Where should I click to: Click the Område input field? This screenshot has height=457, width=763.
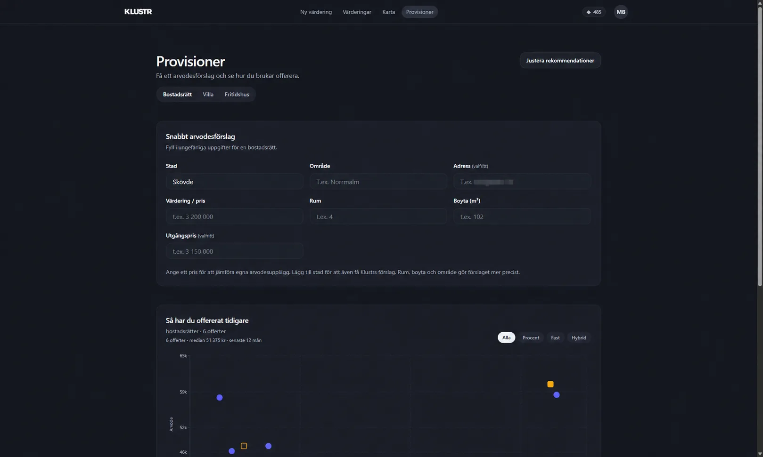click(378, 182)
